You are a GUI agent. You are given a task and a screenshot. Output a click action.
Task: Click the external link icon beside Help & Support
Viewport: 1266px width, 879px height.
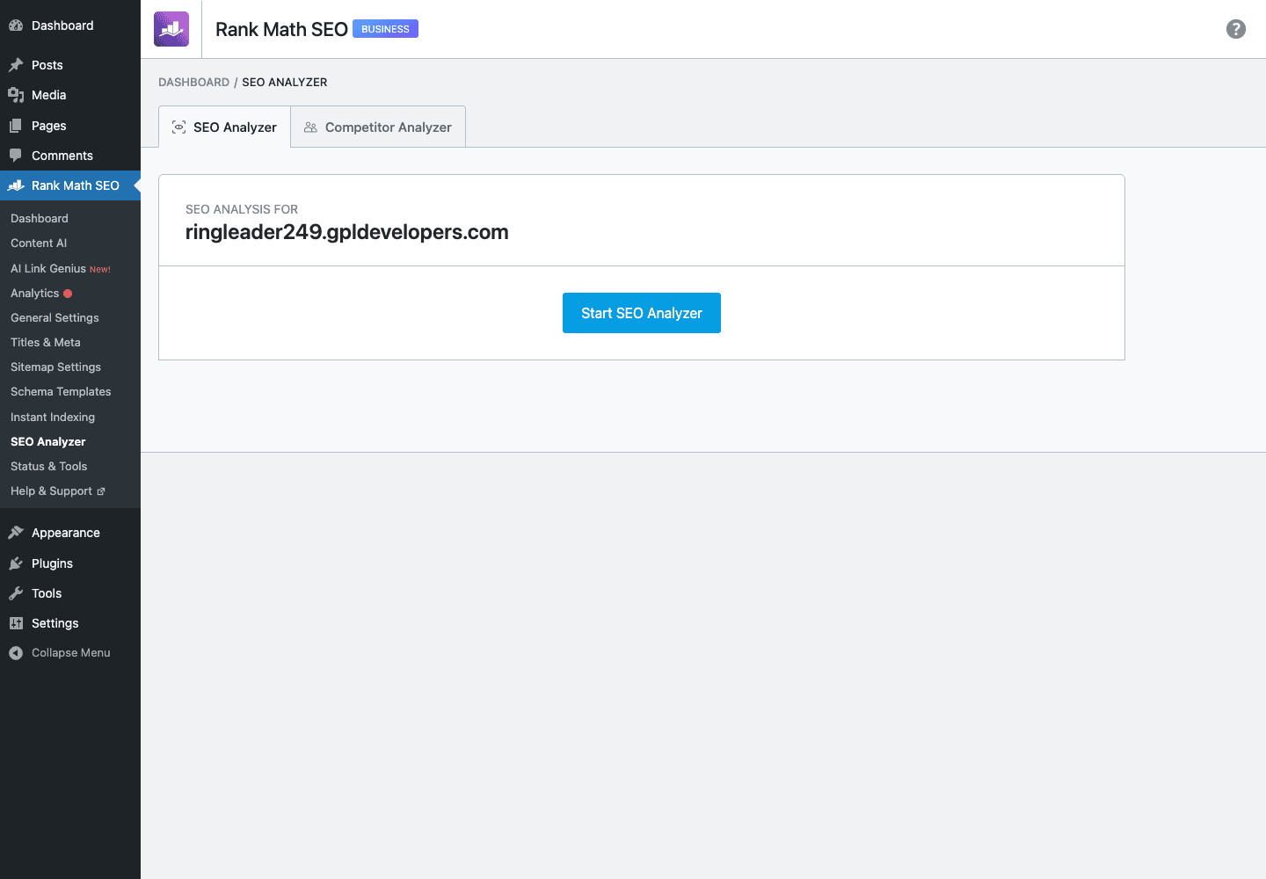coord(101,491)
